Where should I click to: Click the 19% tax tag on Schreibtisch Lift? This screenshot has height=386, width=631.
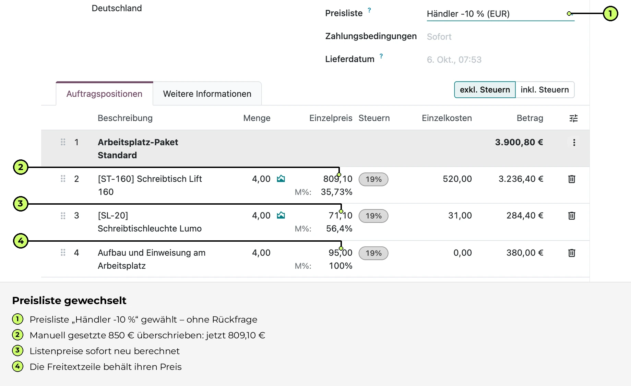373,179
